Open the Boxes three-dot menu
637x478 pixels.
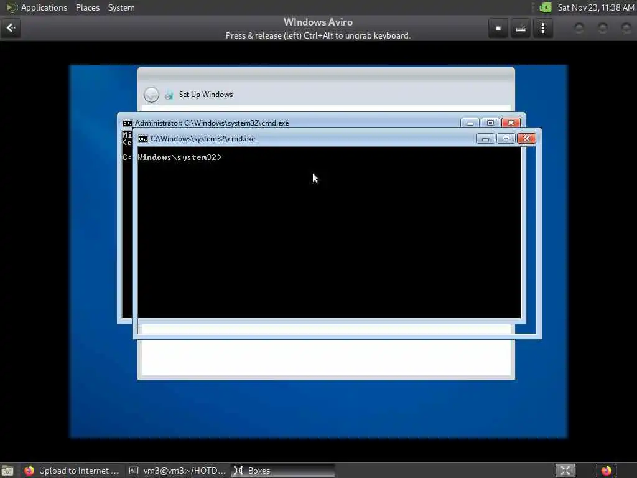[x=542, y=29]
